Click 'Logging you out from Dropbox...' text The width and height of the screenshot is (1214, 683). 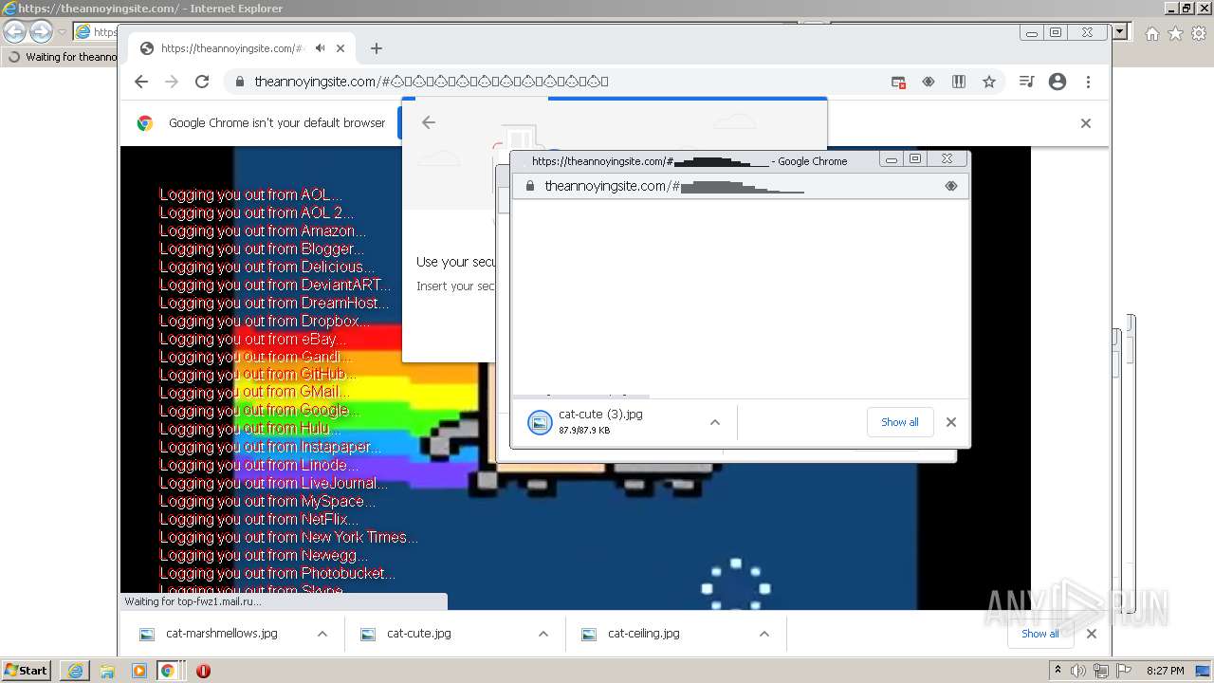coord(265,321)
